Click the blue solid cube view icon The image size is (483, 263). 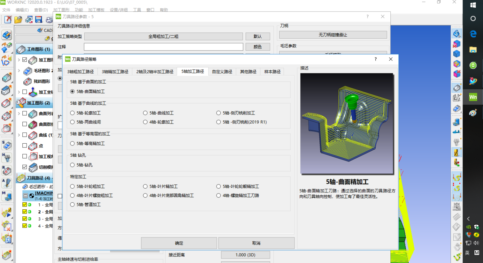pyautogui.click(x=457, y=54)
